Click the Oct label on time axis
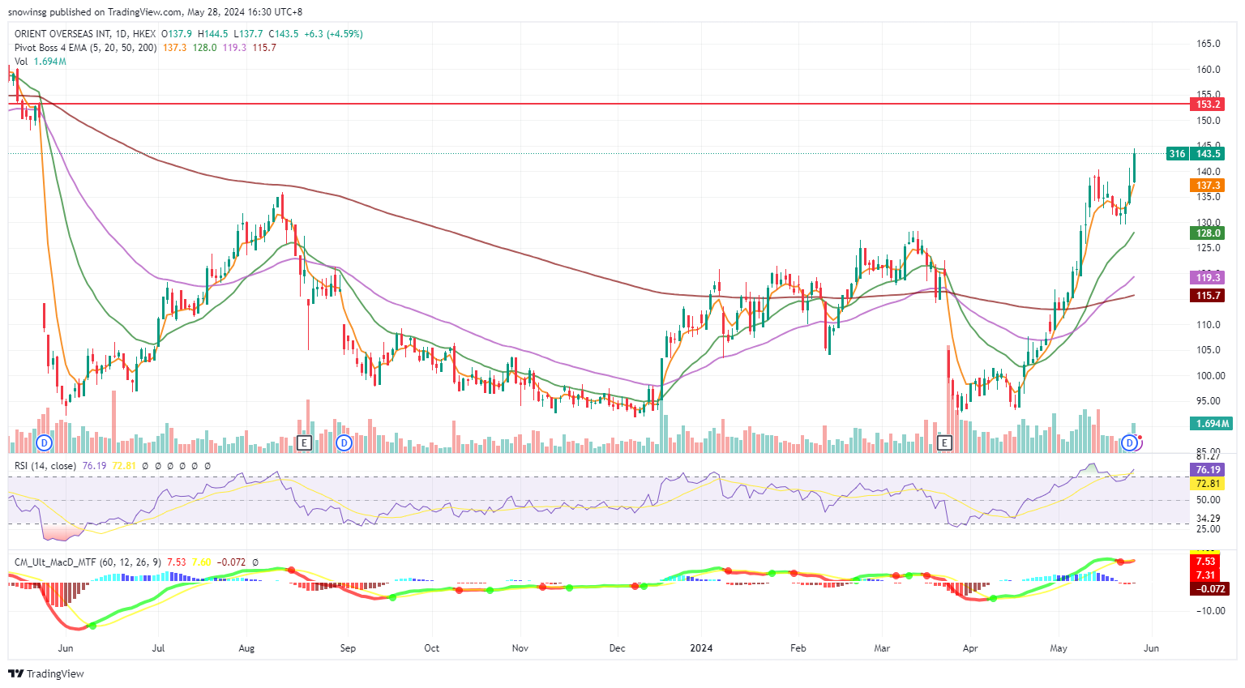 432,648
